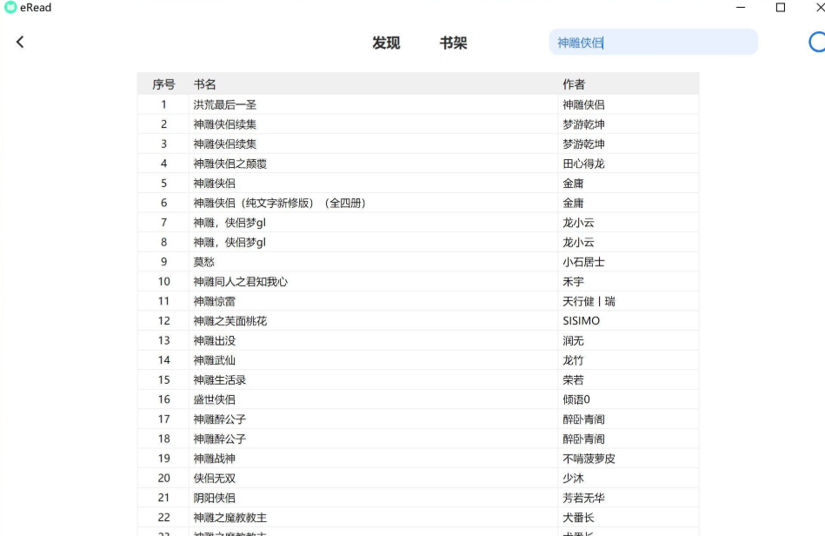This screenshot has height=536, width=825.
Task: Click row number 10 cell
Action: [x=163, y=282]
